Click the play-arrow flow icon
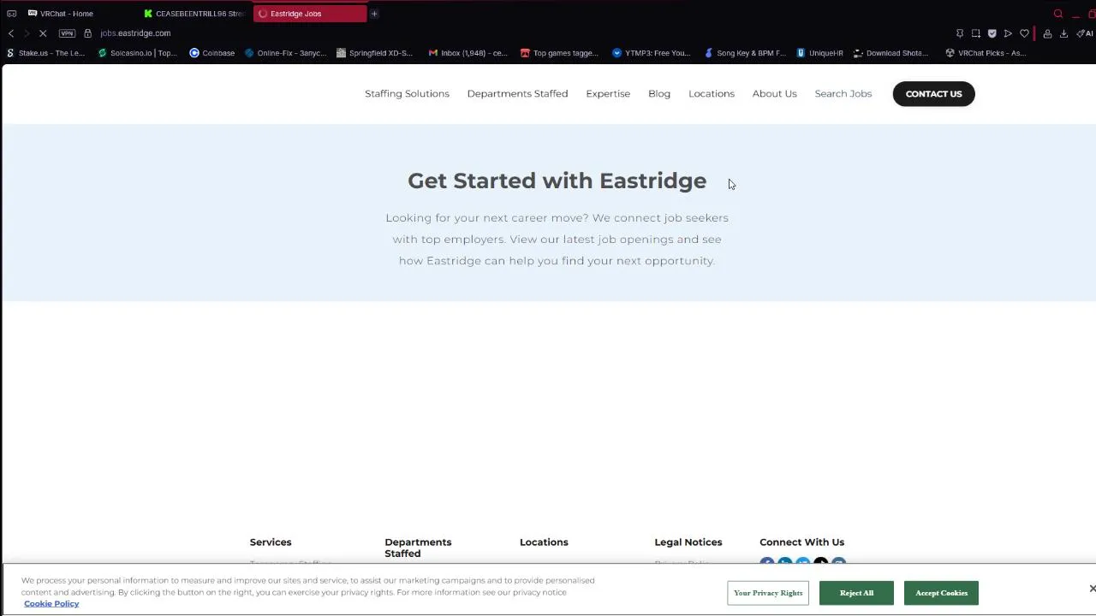Screen dimensions: 1096x616 [x=1008, y=33]
